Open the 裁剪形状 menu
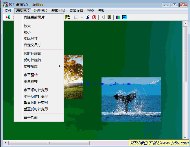This screenshot has width=190, height=147. coord(58,11)
